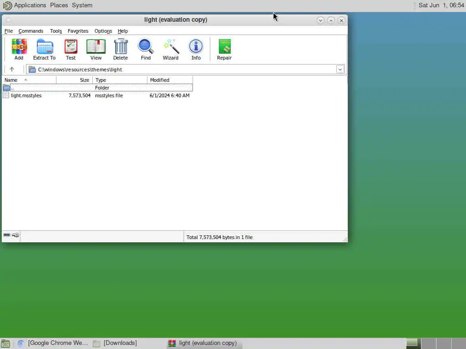Open the Help menu
466x349 pixels.
[123, 31]
